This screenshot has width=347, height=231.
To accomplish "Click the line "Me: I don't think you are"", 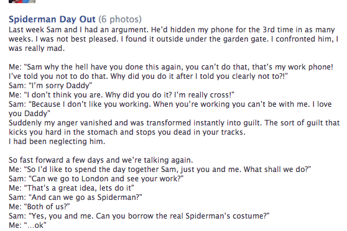I will point(121,95).
